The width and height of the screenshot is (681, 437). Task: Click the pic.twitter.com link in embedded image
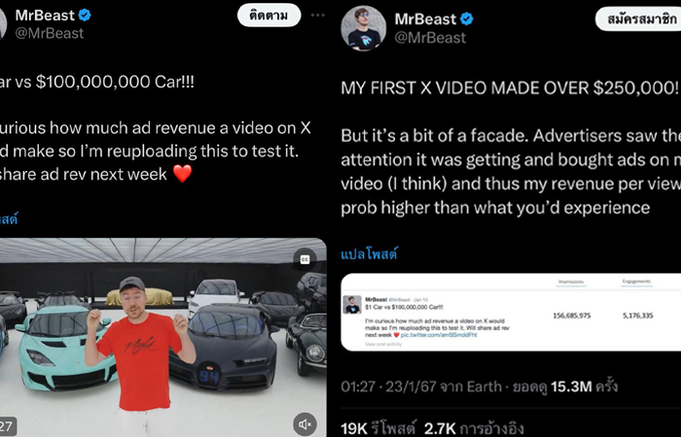tap(439, 335)
